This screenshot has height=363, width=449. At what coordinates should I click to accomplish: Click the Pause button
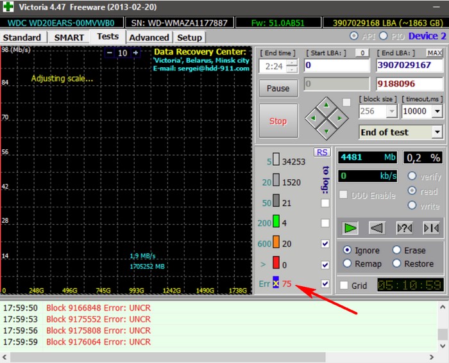tap(278, 88)
